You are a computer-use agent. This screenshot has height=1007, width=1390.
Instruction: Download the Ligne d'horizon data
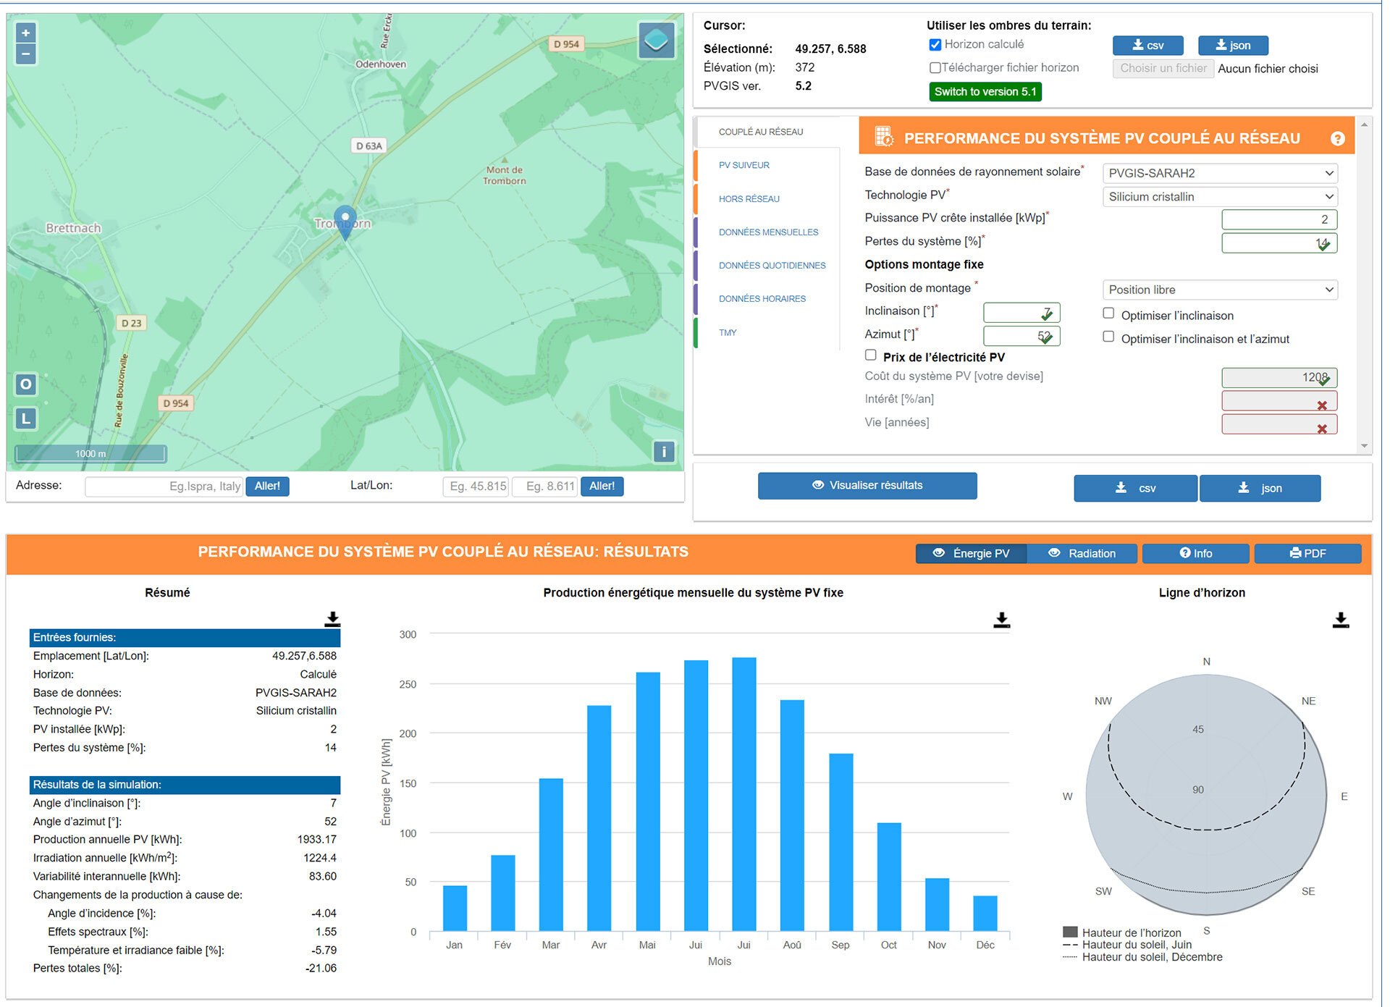(x=1340, y=620)
